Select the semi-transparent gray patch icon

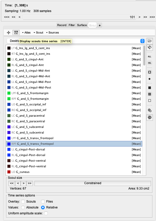click(x=150, y=94)
